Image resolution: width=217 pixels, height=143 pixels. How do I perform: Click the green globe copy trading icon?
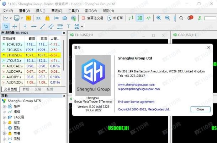pyautogui.click(x=74, y=18)
